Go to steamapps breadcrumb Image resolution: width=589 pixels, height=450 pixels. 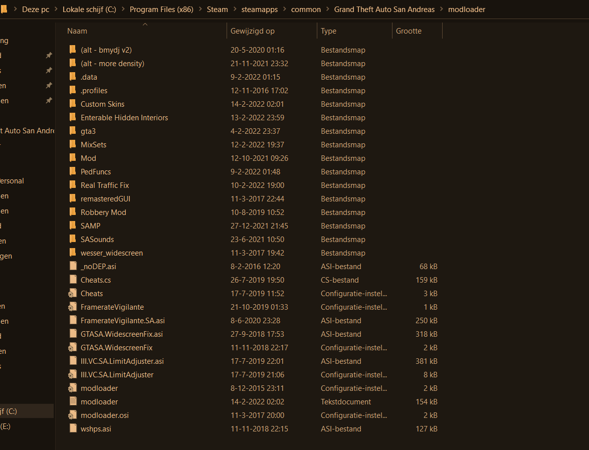pos(260,10)
